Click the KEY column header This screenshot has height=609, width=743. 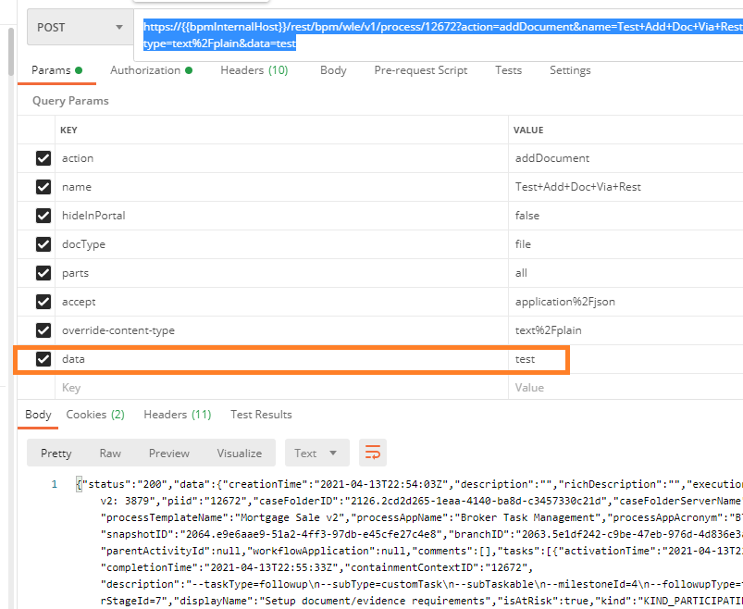click(x=68, y=130)
